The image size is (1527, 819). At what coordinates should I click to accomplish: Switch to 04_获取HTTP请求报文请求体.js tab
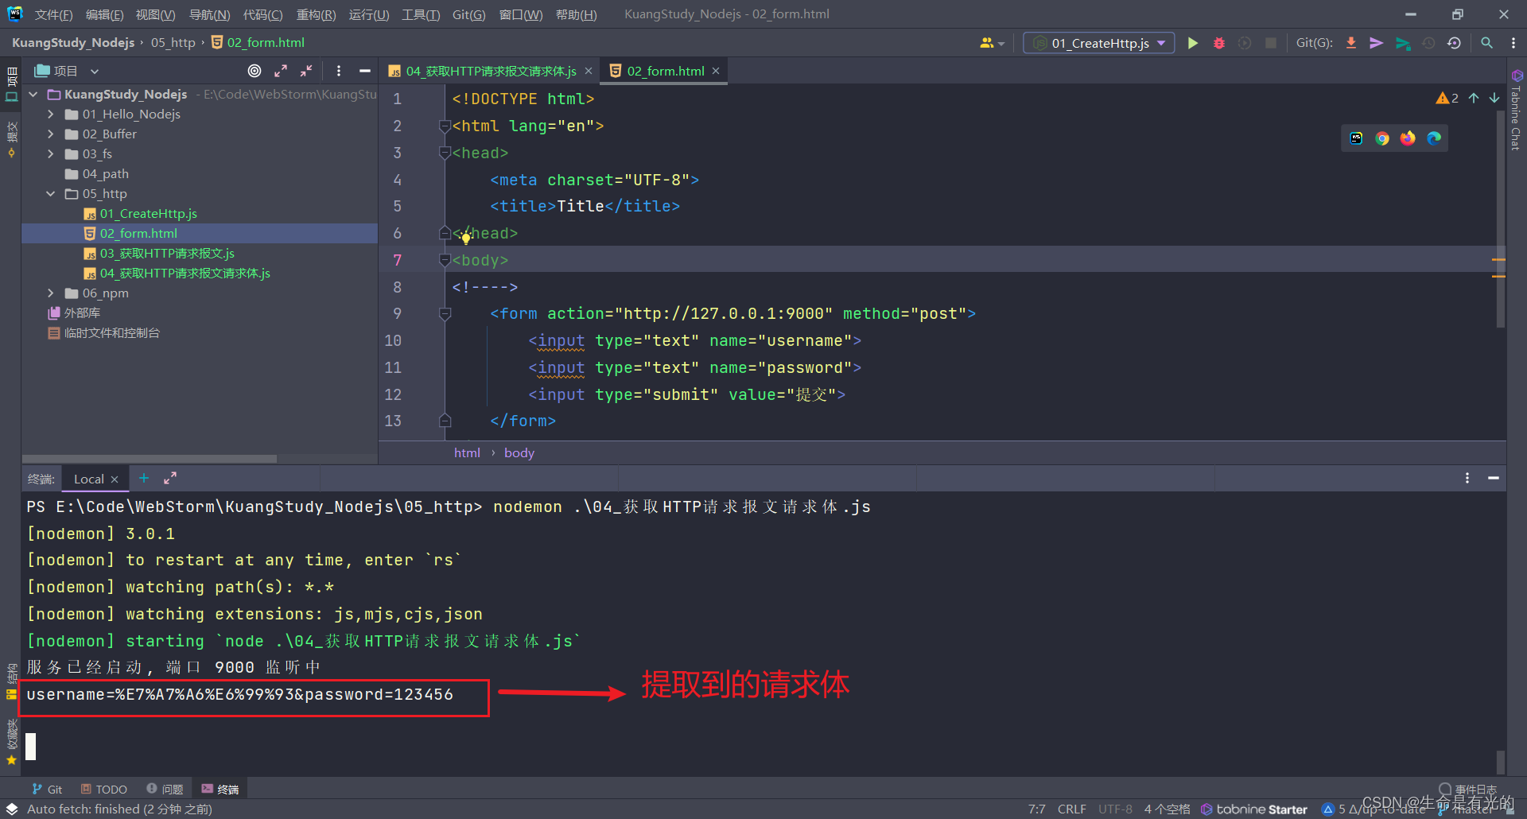[x=490, y=71]
